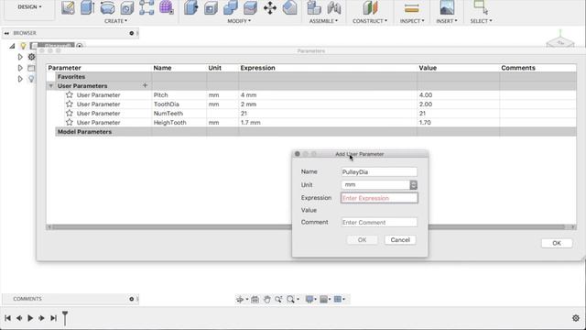Open the CREATE menu
The height and width of the screenshot is (330, 586).
116,21
